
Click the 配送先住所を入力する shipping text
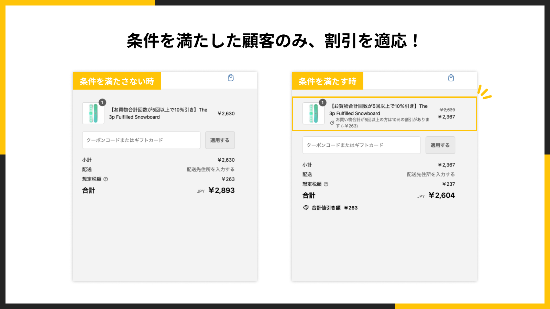pyautogui.click(x=211, y=169)
